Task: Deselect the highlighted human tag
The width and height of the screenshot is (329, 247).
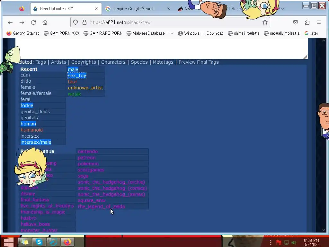Action: coord(28,124)
